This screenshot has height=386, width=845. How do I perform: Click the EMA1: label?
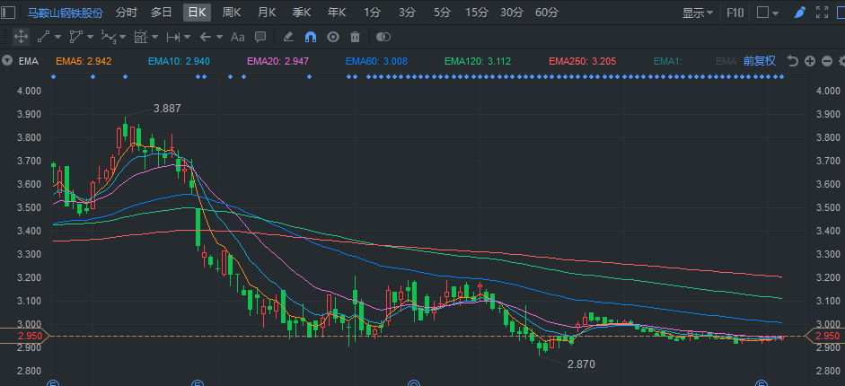[668, 61]
